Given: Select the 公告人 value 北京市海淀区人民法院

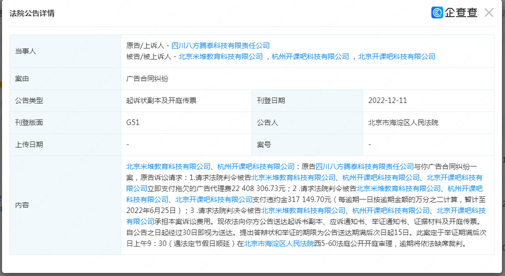Looking at the screenshot, I should click(x=403, y=122).
